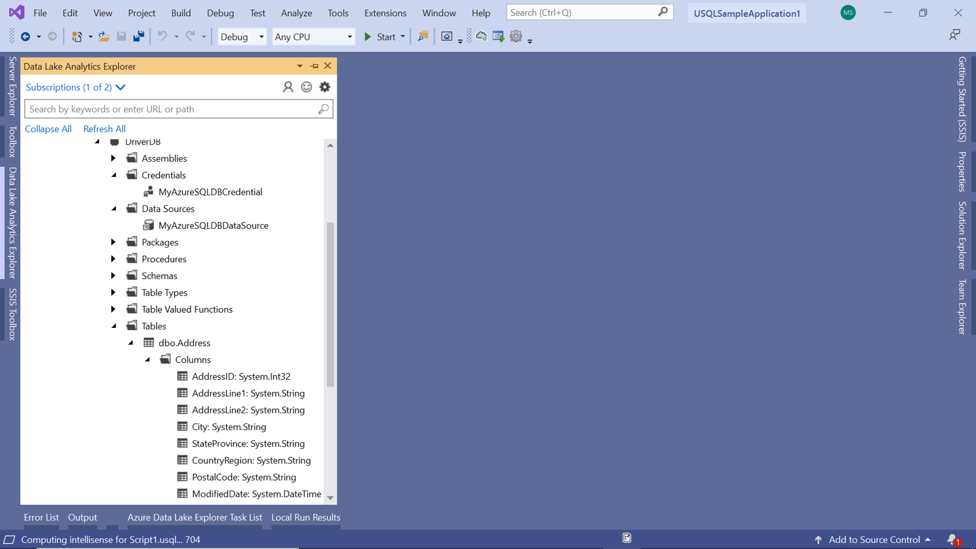Switch to the Error List tab
Viewport: 976px width, 549px height.
click(x=41, y=517)
